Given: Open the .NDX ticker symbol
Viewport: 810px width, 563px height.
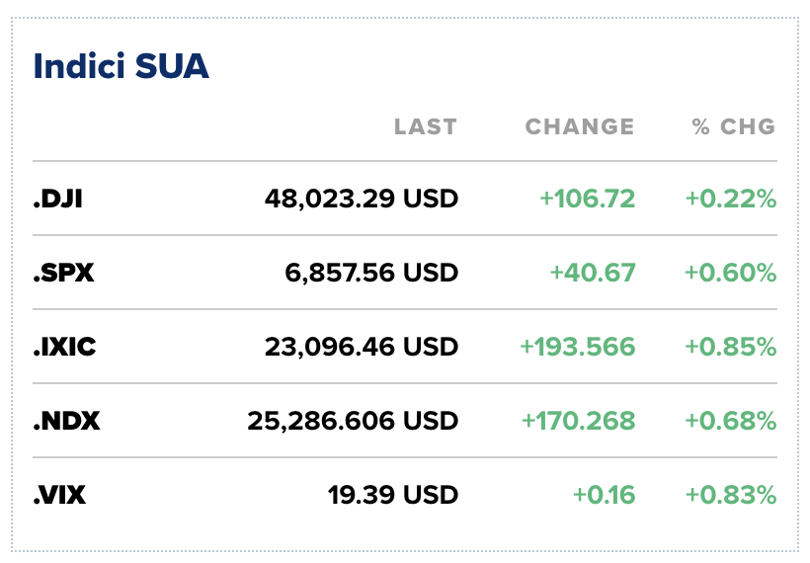Looking at the screenshot, I should (x=66, y=421).
